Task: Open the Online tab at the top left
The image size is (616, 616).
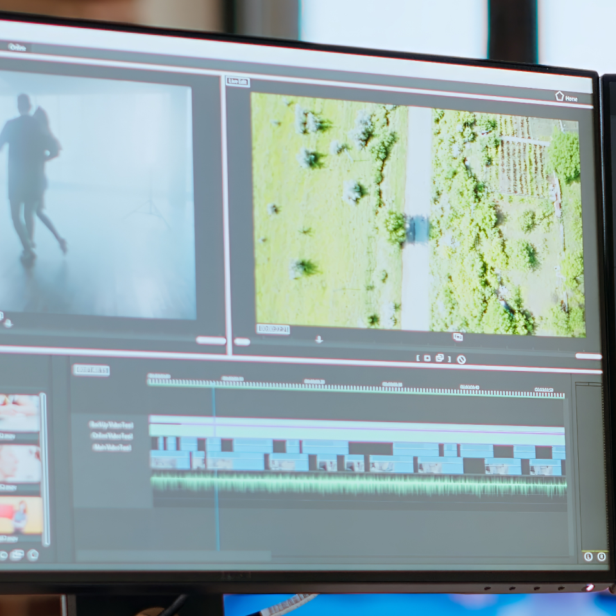Action: pos(17,47)
